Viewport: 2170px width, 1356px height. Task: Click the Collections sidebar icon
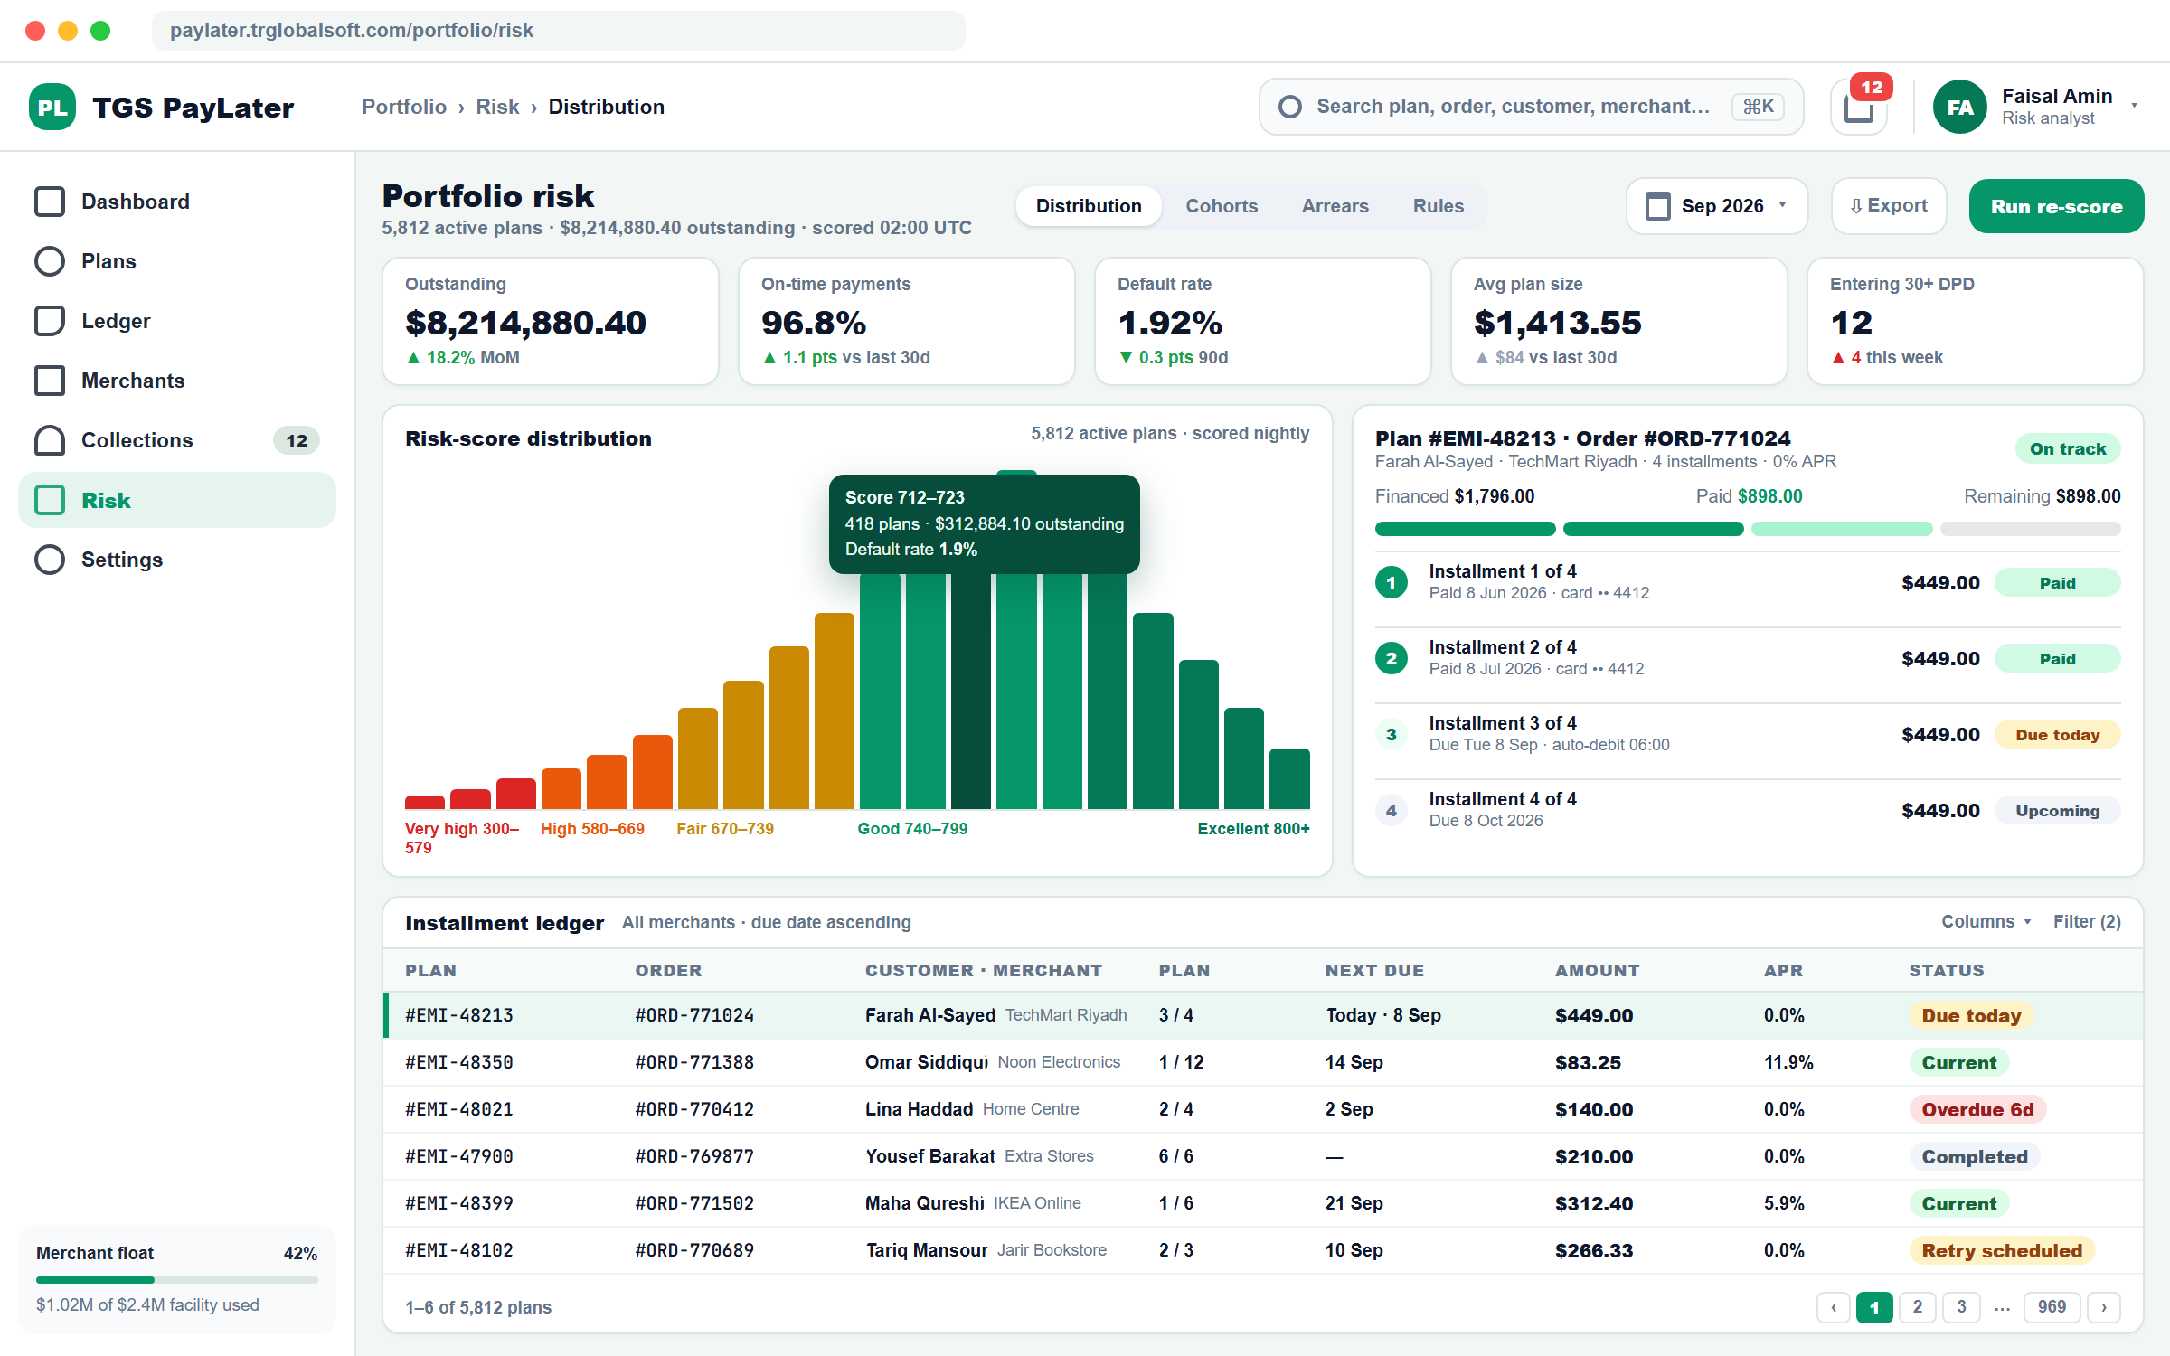tap(50, 440)
